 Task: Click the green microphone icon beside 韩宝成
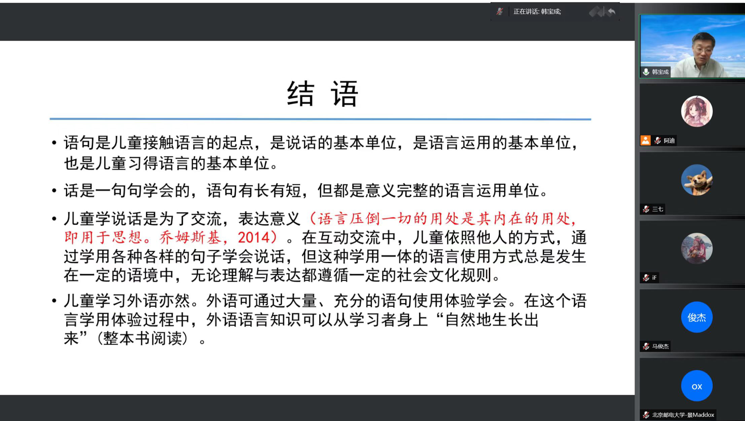646,72
